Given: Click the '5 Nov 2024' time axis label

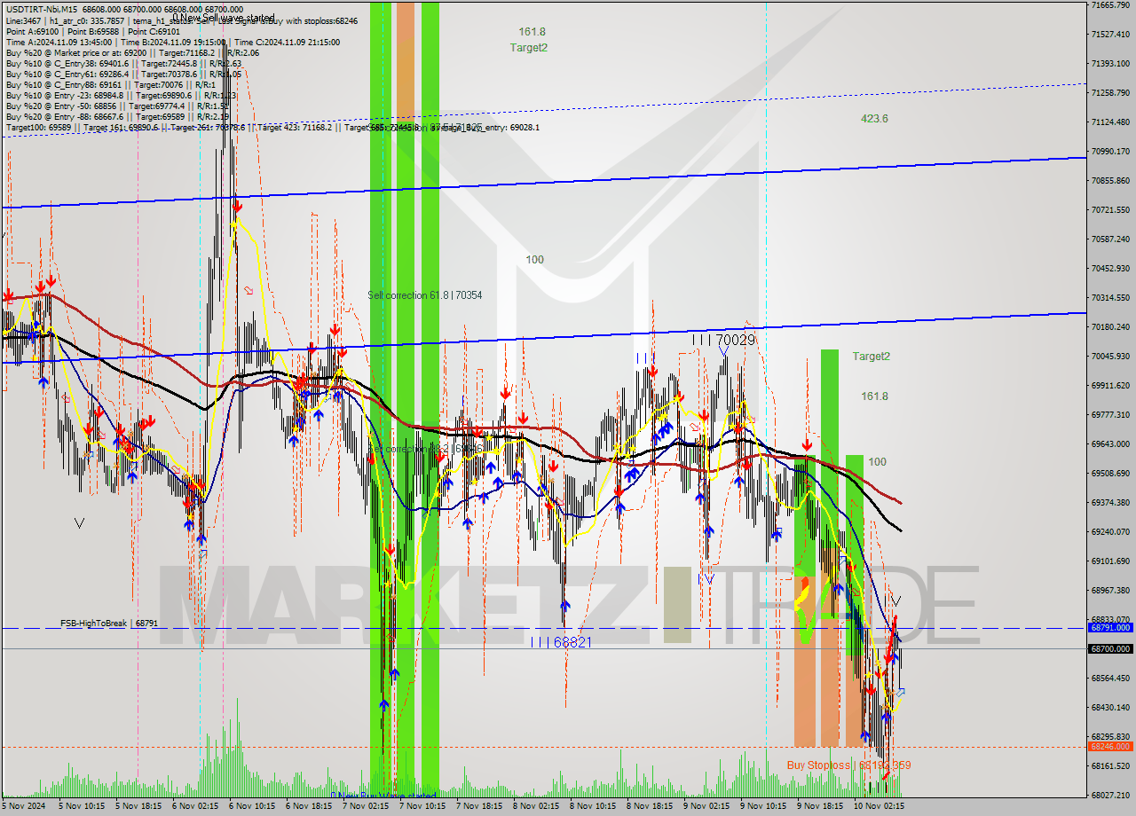Looking at the screenshot, I should 23,807.
